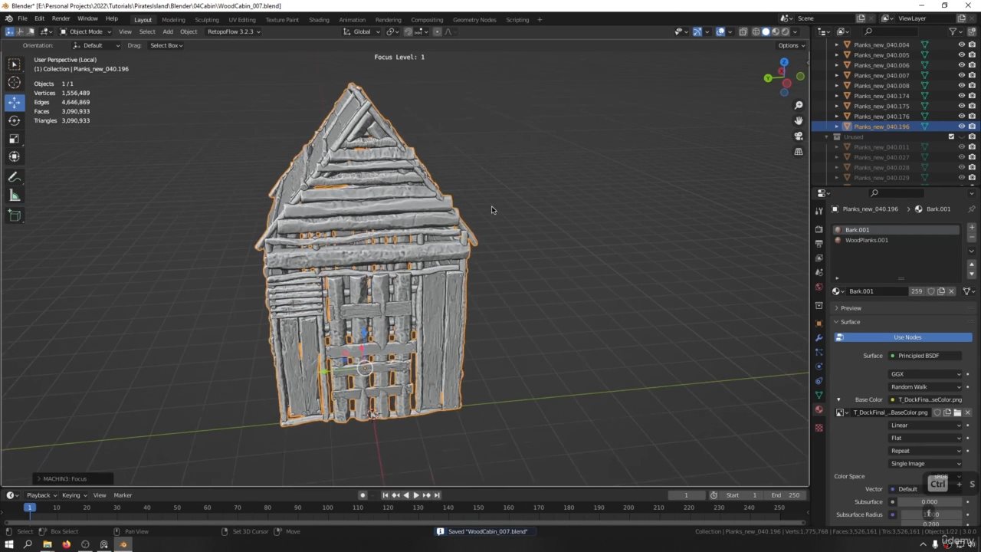Activate the Move tool

click(15, 101)
